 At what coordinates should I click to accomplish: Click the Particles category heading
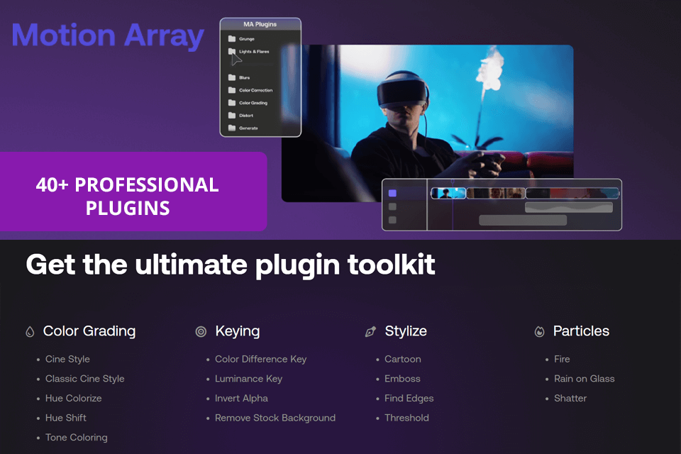coord(581,331)
